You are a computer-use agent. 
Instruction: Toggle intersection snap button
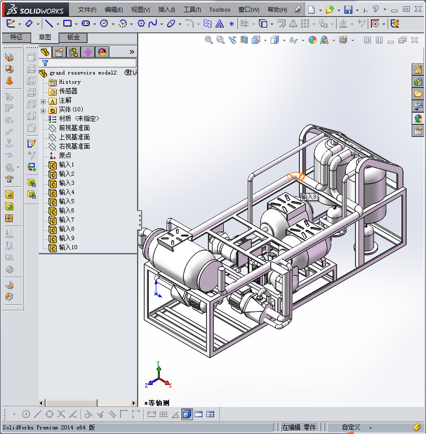pyautogui.click(x=61, y=415)
